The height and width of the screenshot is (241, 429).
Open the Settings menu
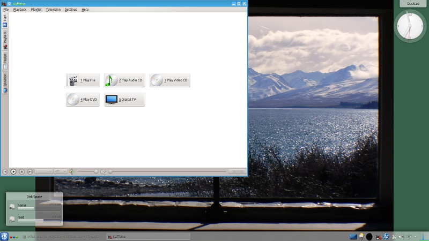point(71,10)
